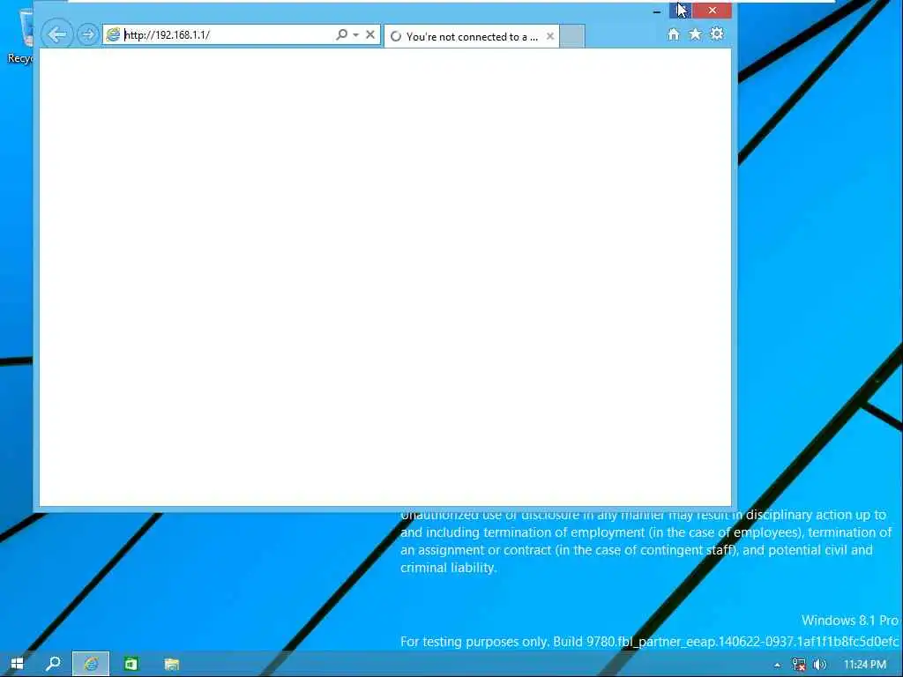Open File Explorer from the taskbar

[x=172, y=665]
